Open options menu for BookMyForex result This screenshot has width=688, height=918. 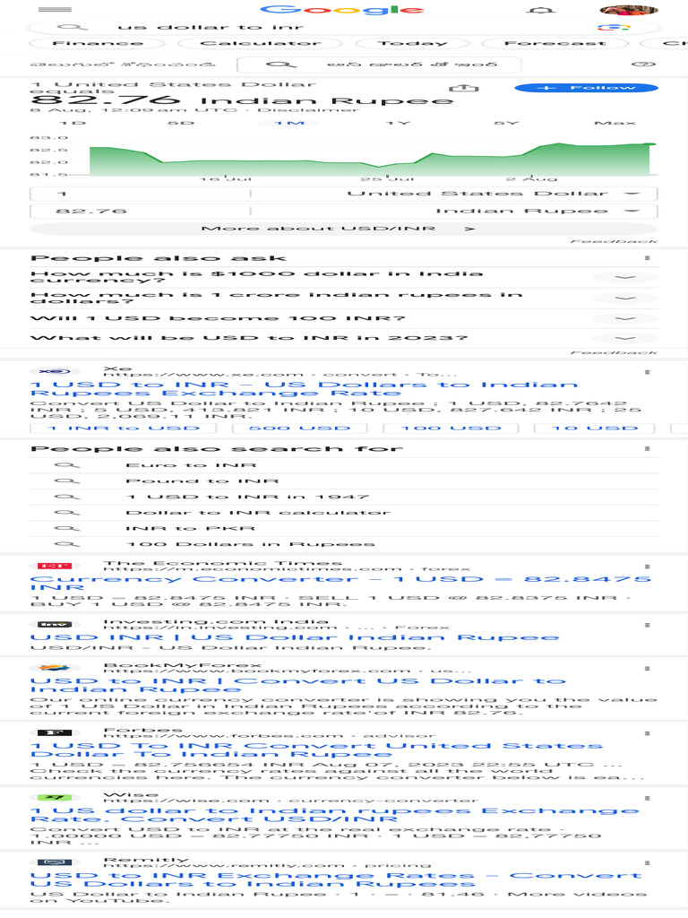(x=647, y=669)
